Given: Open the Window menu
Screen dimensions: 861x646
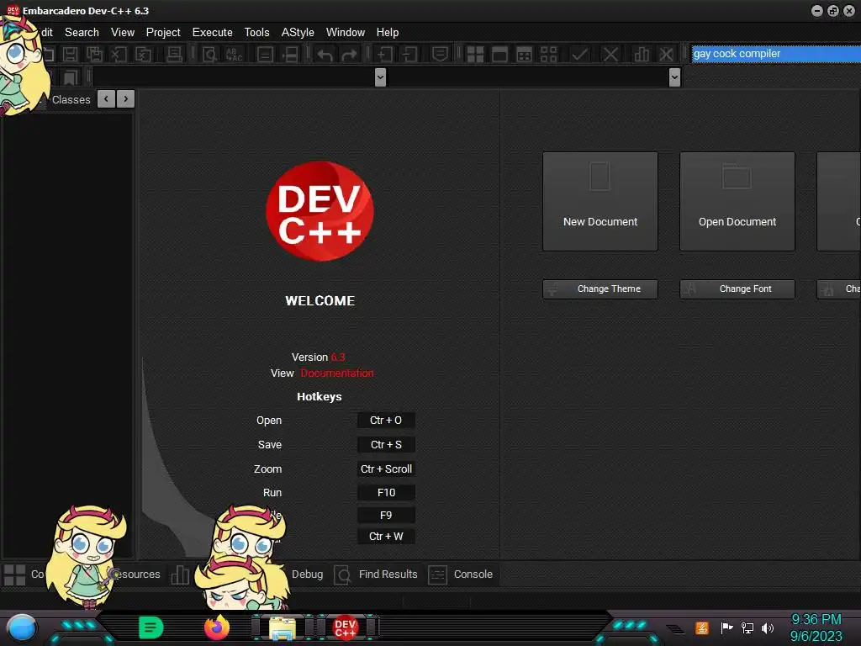Looking at the screenshot, I should pyautogui.click(x=346, y=33).
